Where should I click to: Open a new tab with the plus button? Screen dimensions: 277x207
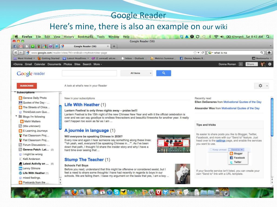114,46
